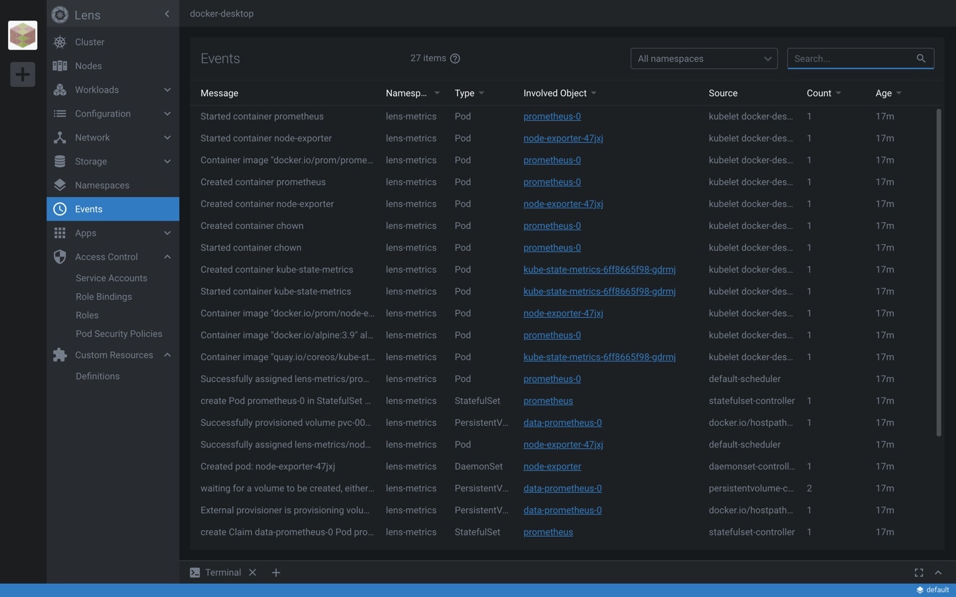The height and width of the screenshot is (597, 956).
Task: Open node-exporter DaemonSet link
Action: tap(552, 466)
